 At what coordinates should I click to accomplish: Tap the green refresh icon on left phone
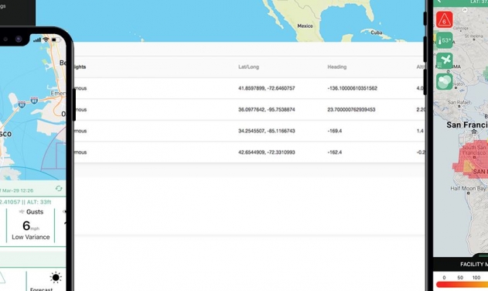pyautogui.click(x=59, y=189)
